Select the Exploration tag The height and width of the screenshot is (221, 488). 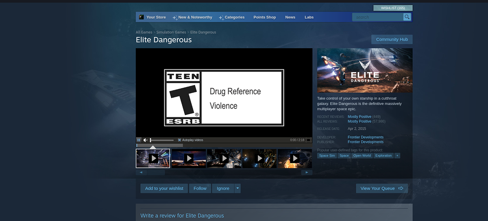coord(383,156)
